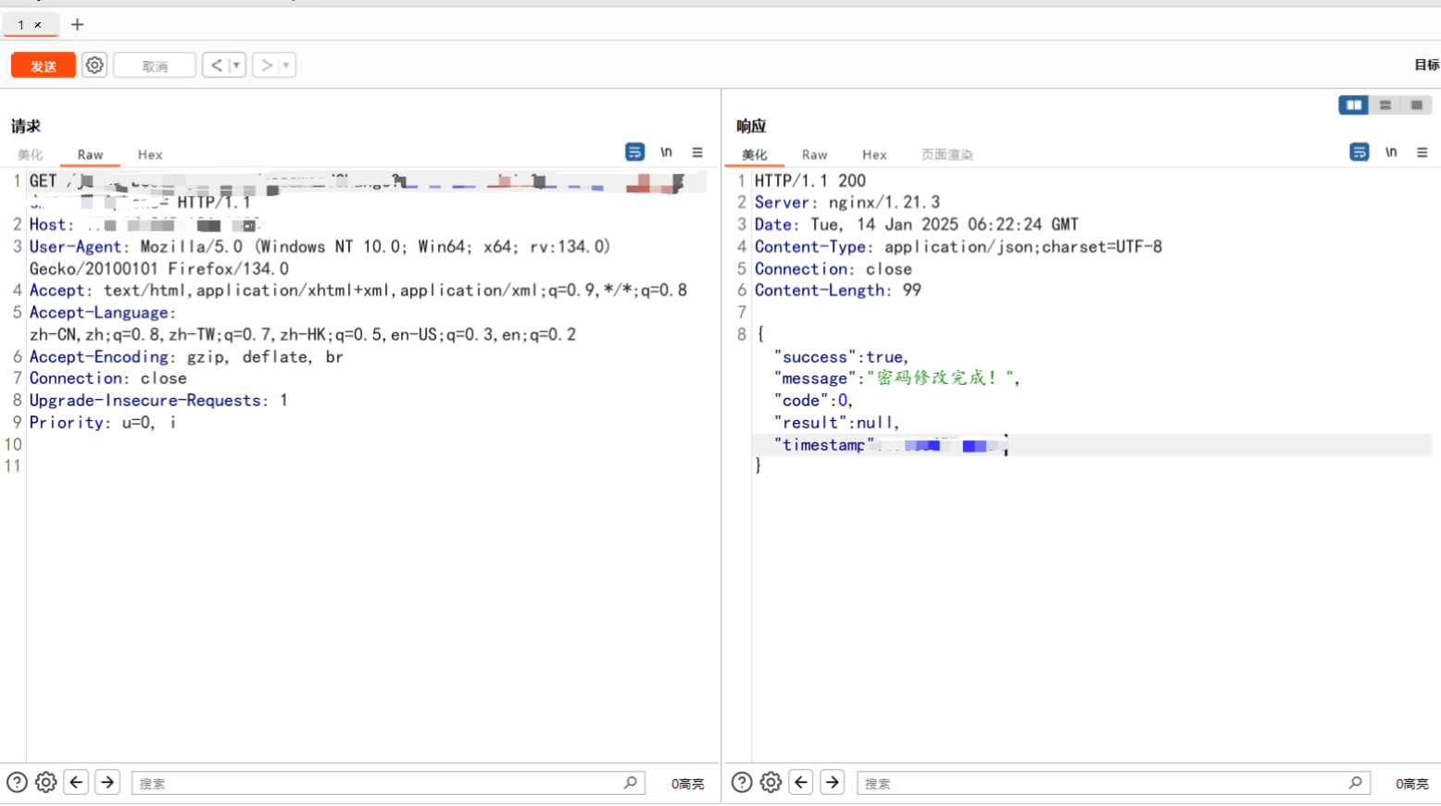
Task: Open response 页面渲染 render tab
Action: [946, 155]
